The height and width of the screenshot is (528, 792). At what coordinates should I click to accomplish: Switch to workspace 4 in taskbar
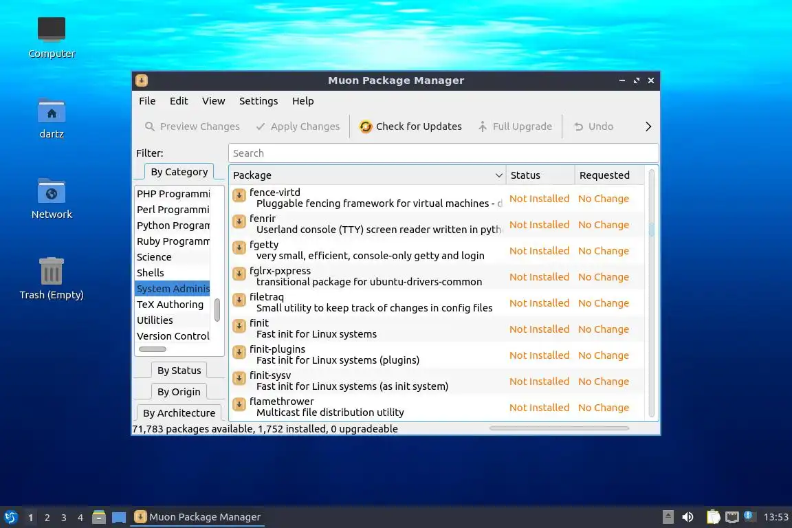tap(80, 518)
